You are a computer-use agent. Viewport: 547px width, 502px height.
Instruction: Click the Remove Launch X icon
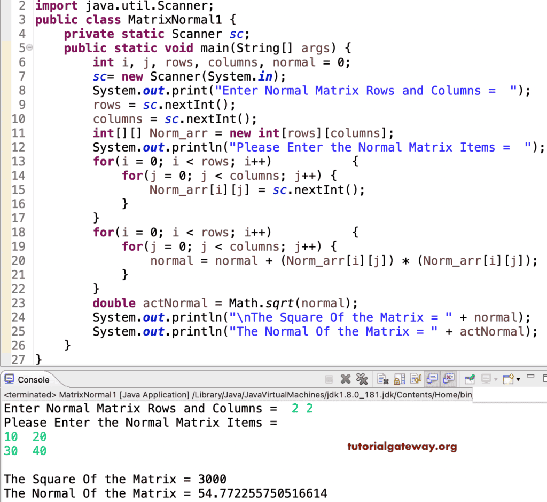pos(345,379)
